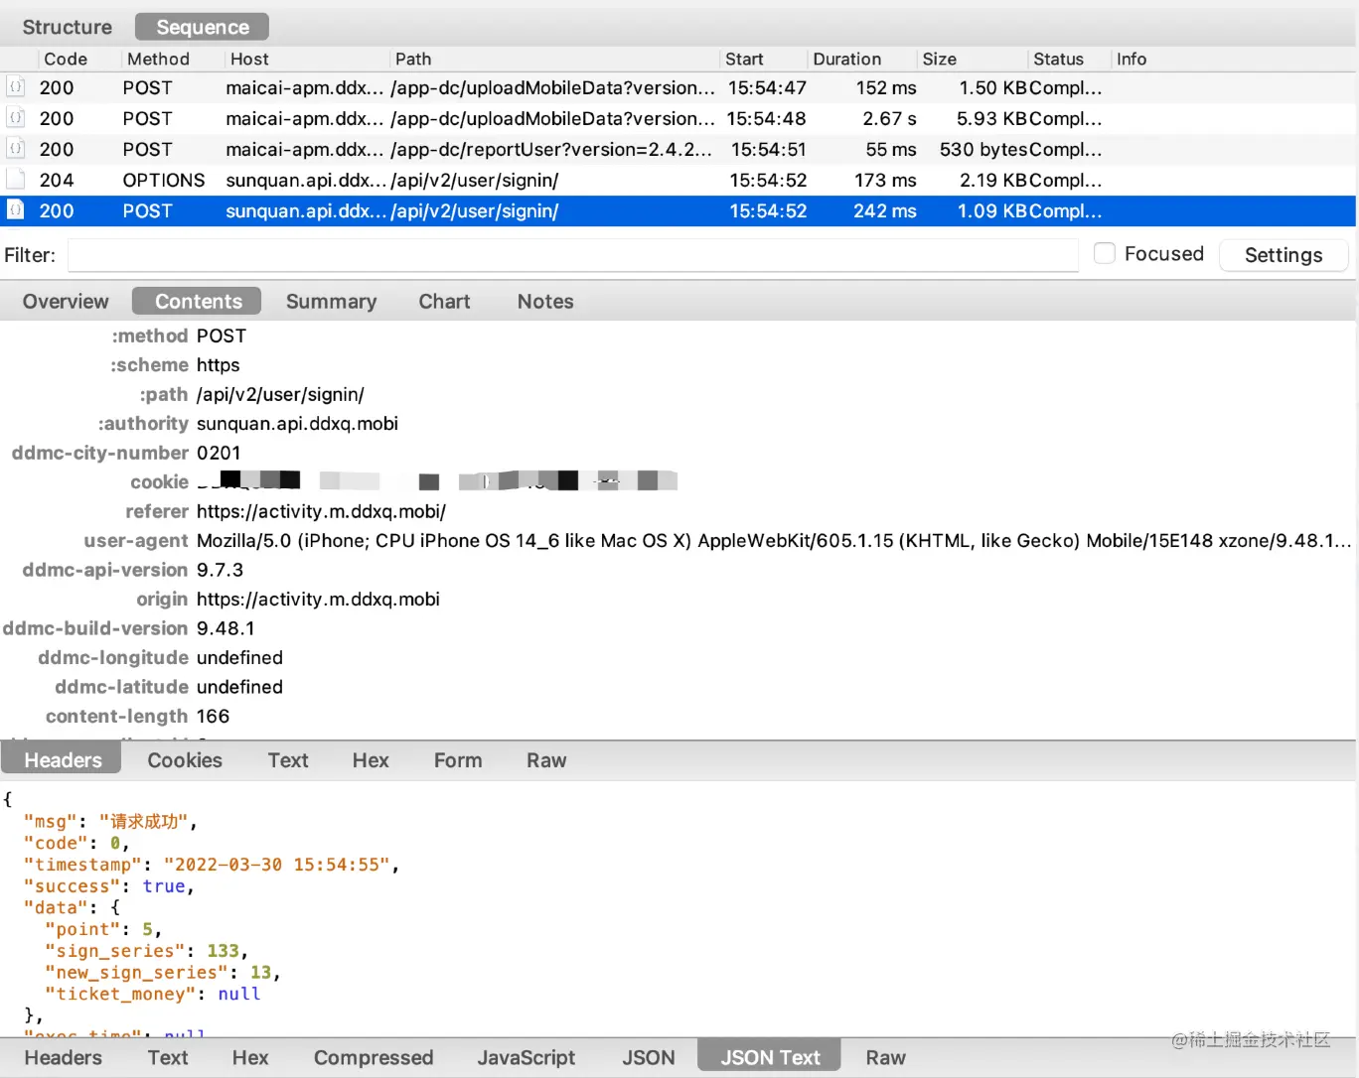Enable the Focused checkbox
This screenshot has width=1359, height=1078.
coord(1104,253)
